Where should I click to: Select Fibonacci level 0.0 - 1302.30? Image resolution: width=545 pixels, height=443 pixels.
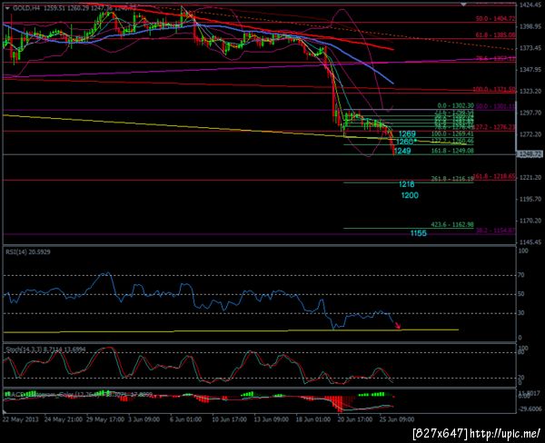click(455, 105)
